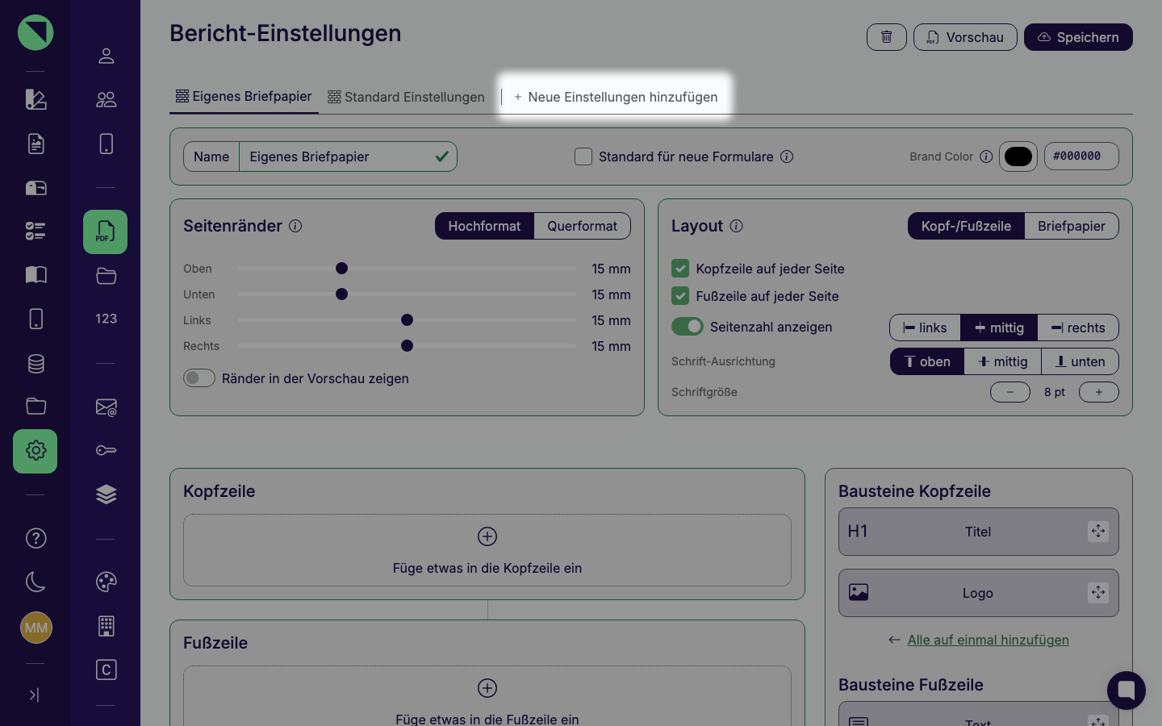Switch to Standard Einstellungen tab
This screenshot has height=726, width=1162.
(x=406, y=97)
